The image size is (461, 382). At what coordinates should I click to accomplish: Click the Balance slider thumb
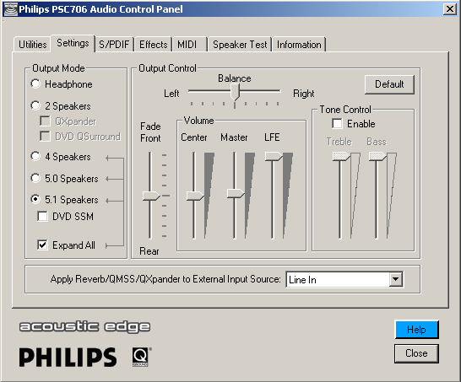pyautogui.click(x=235, y=92)
